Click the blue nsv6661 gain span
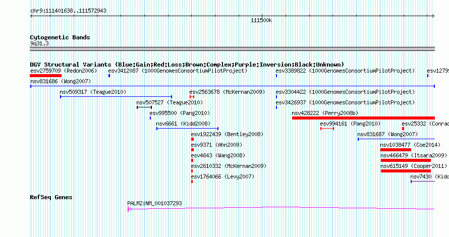The height and width of the screenshot is (237, 449). pos(188,129)
